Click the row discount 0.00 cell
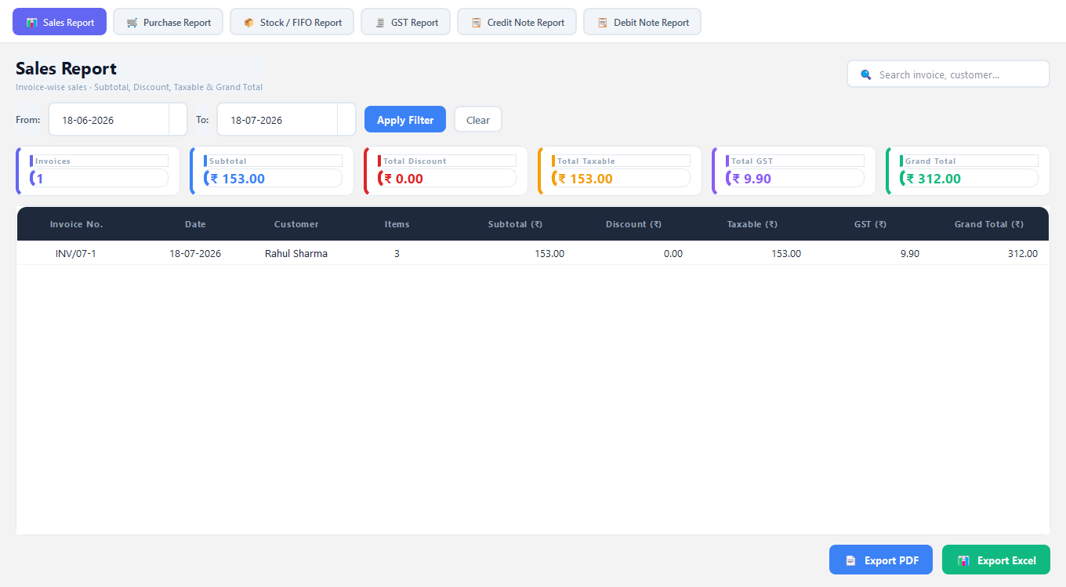The height and width of the screenshot is (587, 1066). [633, 253]
